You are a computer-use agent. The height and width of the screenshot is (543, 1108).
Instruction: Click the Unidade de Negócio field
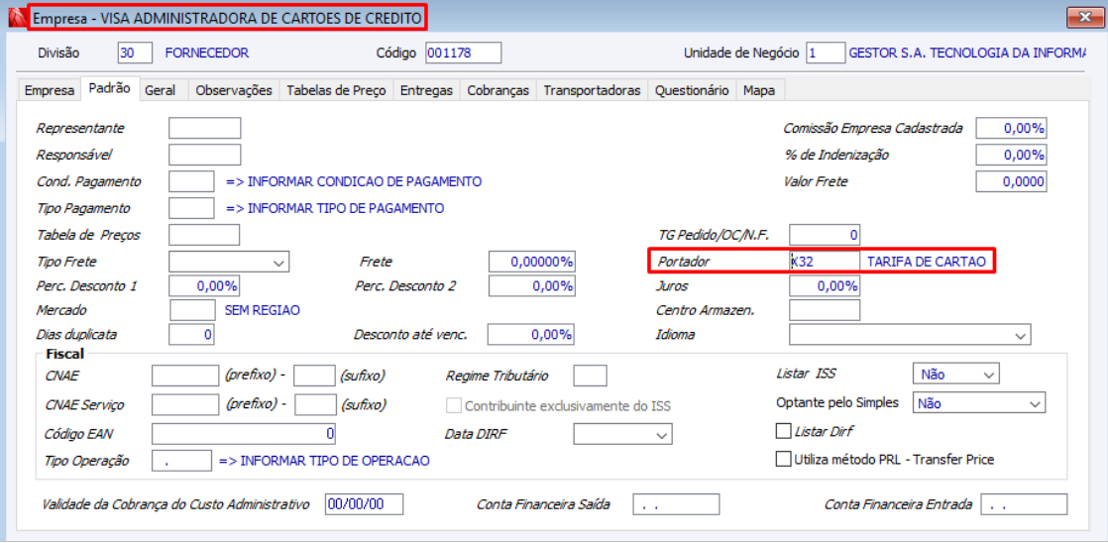[x=826, y=53]
